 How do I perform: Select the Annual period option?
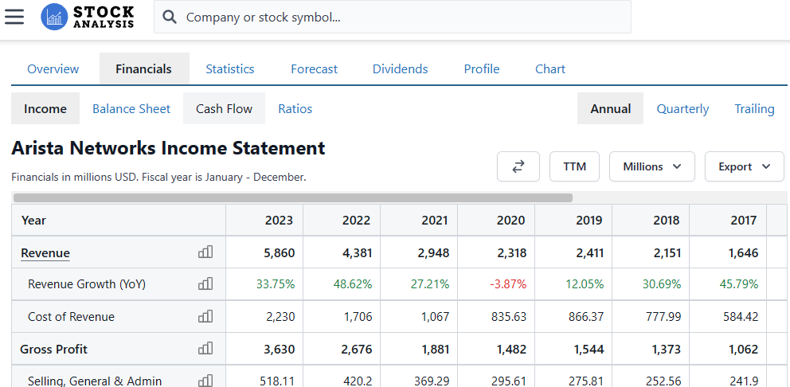click(x=610, y=108)
